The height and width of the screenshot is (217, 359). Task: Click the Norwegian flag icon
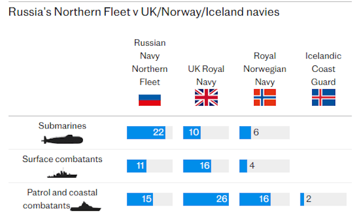pyautogui.click(x=265, y=98)
